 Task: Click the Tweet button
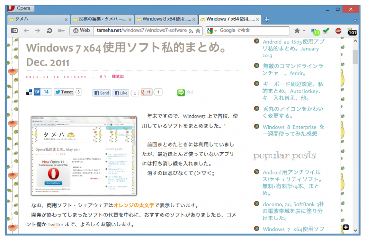[x=64, y=92]
